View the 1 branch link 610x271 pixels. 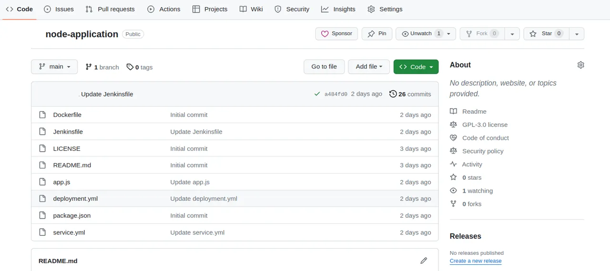[102, 67]
